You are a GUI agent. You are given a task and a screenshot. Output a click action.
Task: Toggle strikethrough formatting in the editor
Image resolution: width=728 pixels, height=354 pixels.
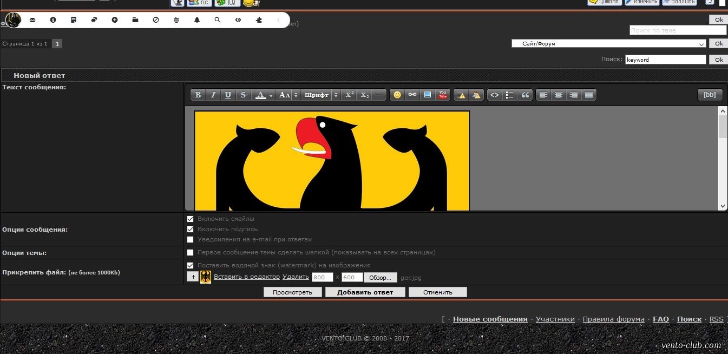coord(244,95)
